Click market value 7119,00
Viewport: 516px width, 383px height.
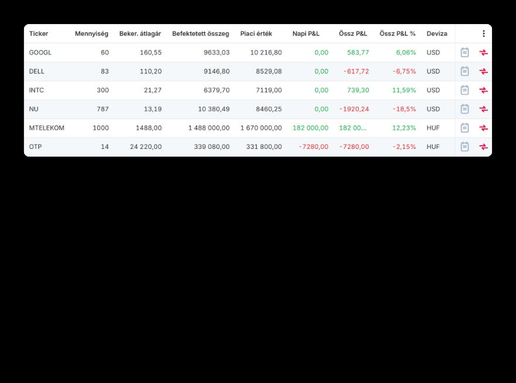[x=269, y=90]
